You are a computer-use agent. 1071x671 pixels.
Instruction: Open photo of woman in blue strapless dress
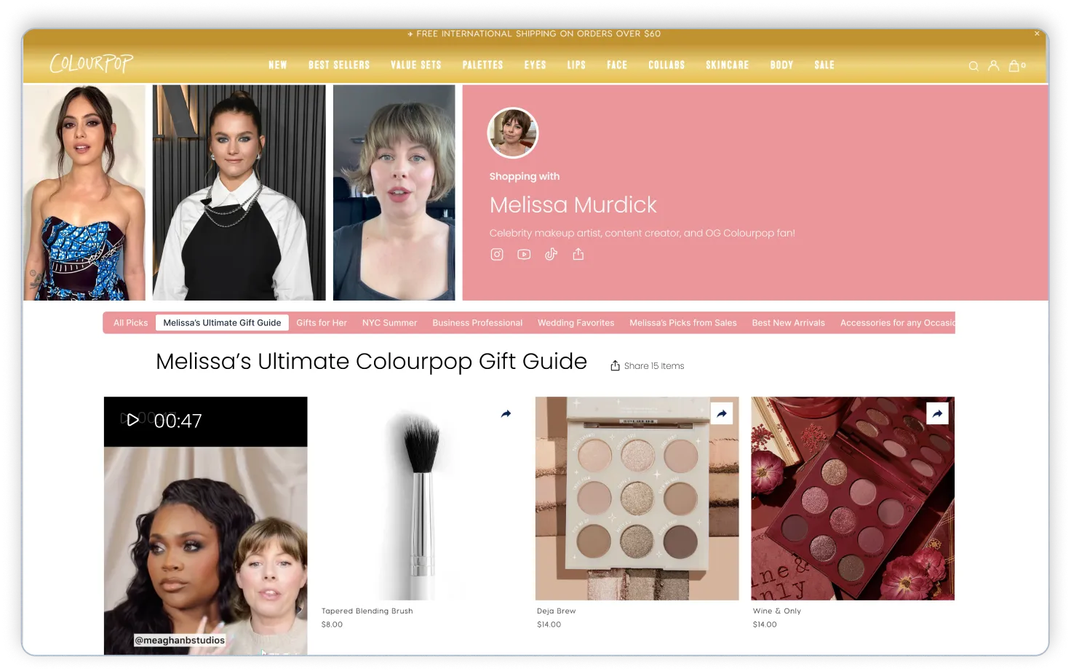(x=84, y=193)
